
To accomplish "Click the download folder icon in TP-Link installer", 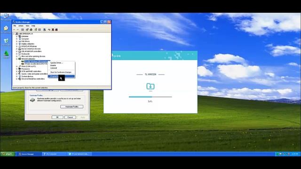I will tap(150, 86).
